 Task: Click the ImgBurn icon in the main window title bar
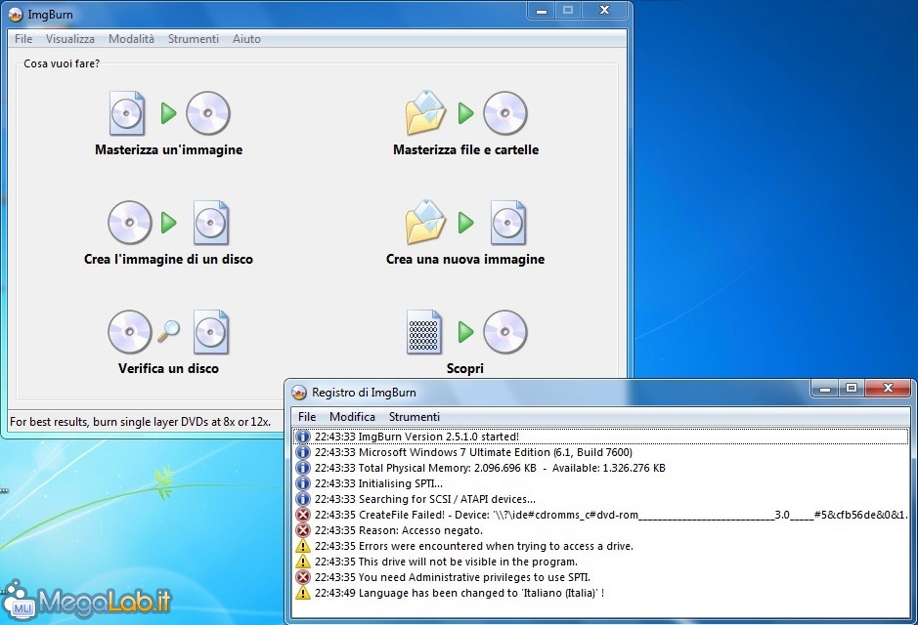coord(16,15)
